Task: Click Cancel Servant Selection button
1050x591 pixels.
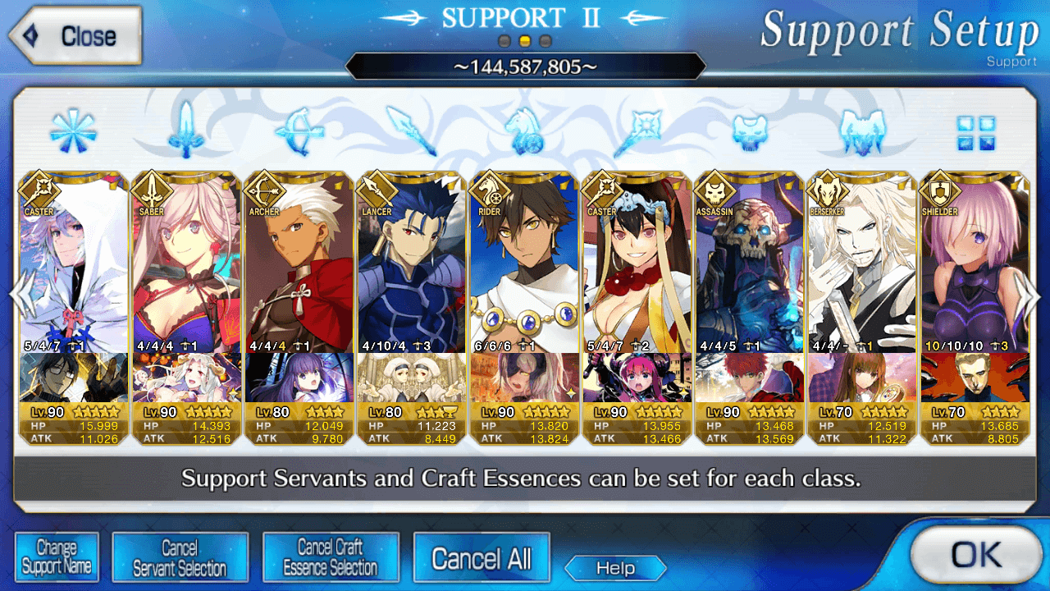Action: [x=180, y=557]
